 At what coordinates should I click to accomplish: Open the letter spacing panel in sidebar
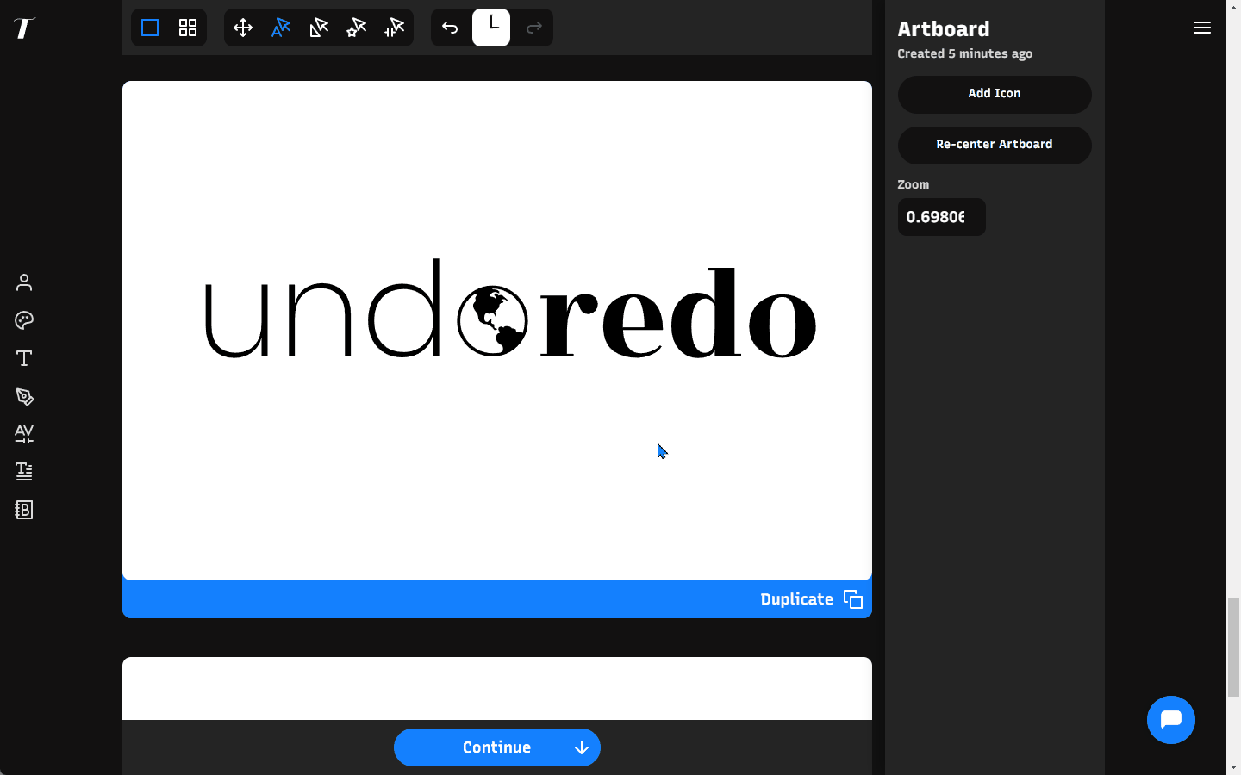click(23, 434)
